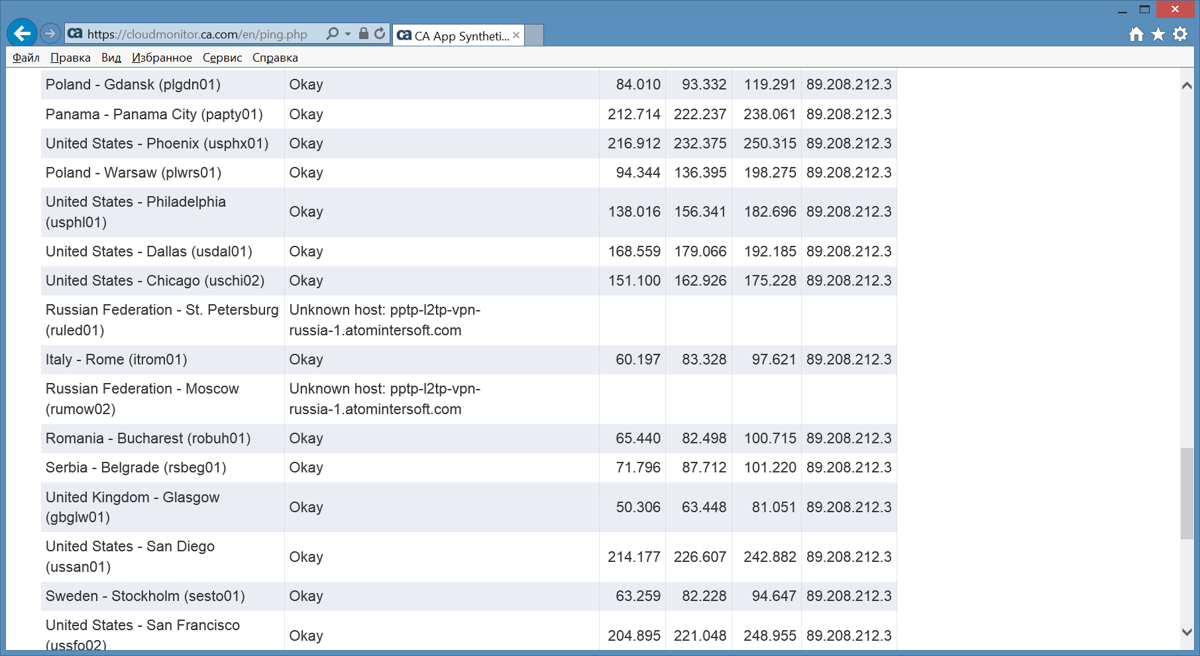This screenshot has width=1200, height=656.
Task: Select 'Sweden - Stockholm (sesto01)' cell
Action: [162, 596]
